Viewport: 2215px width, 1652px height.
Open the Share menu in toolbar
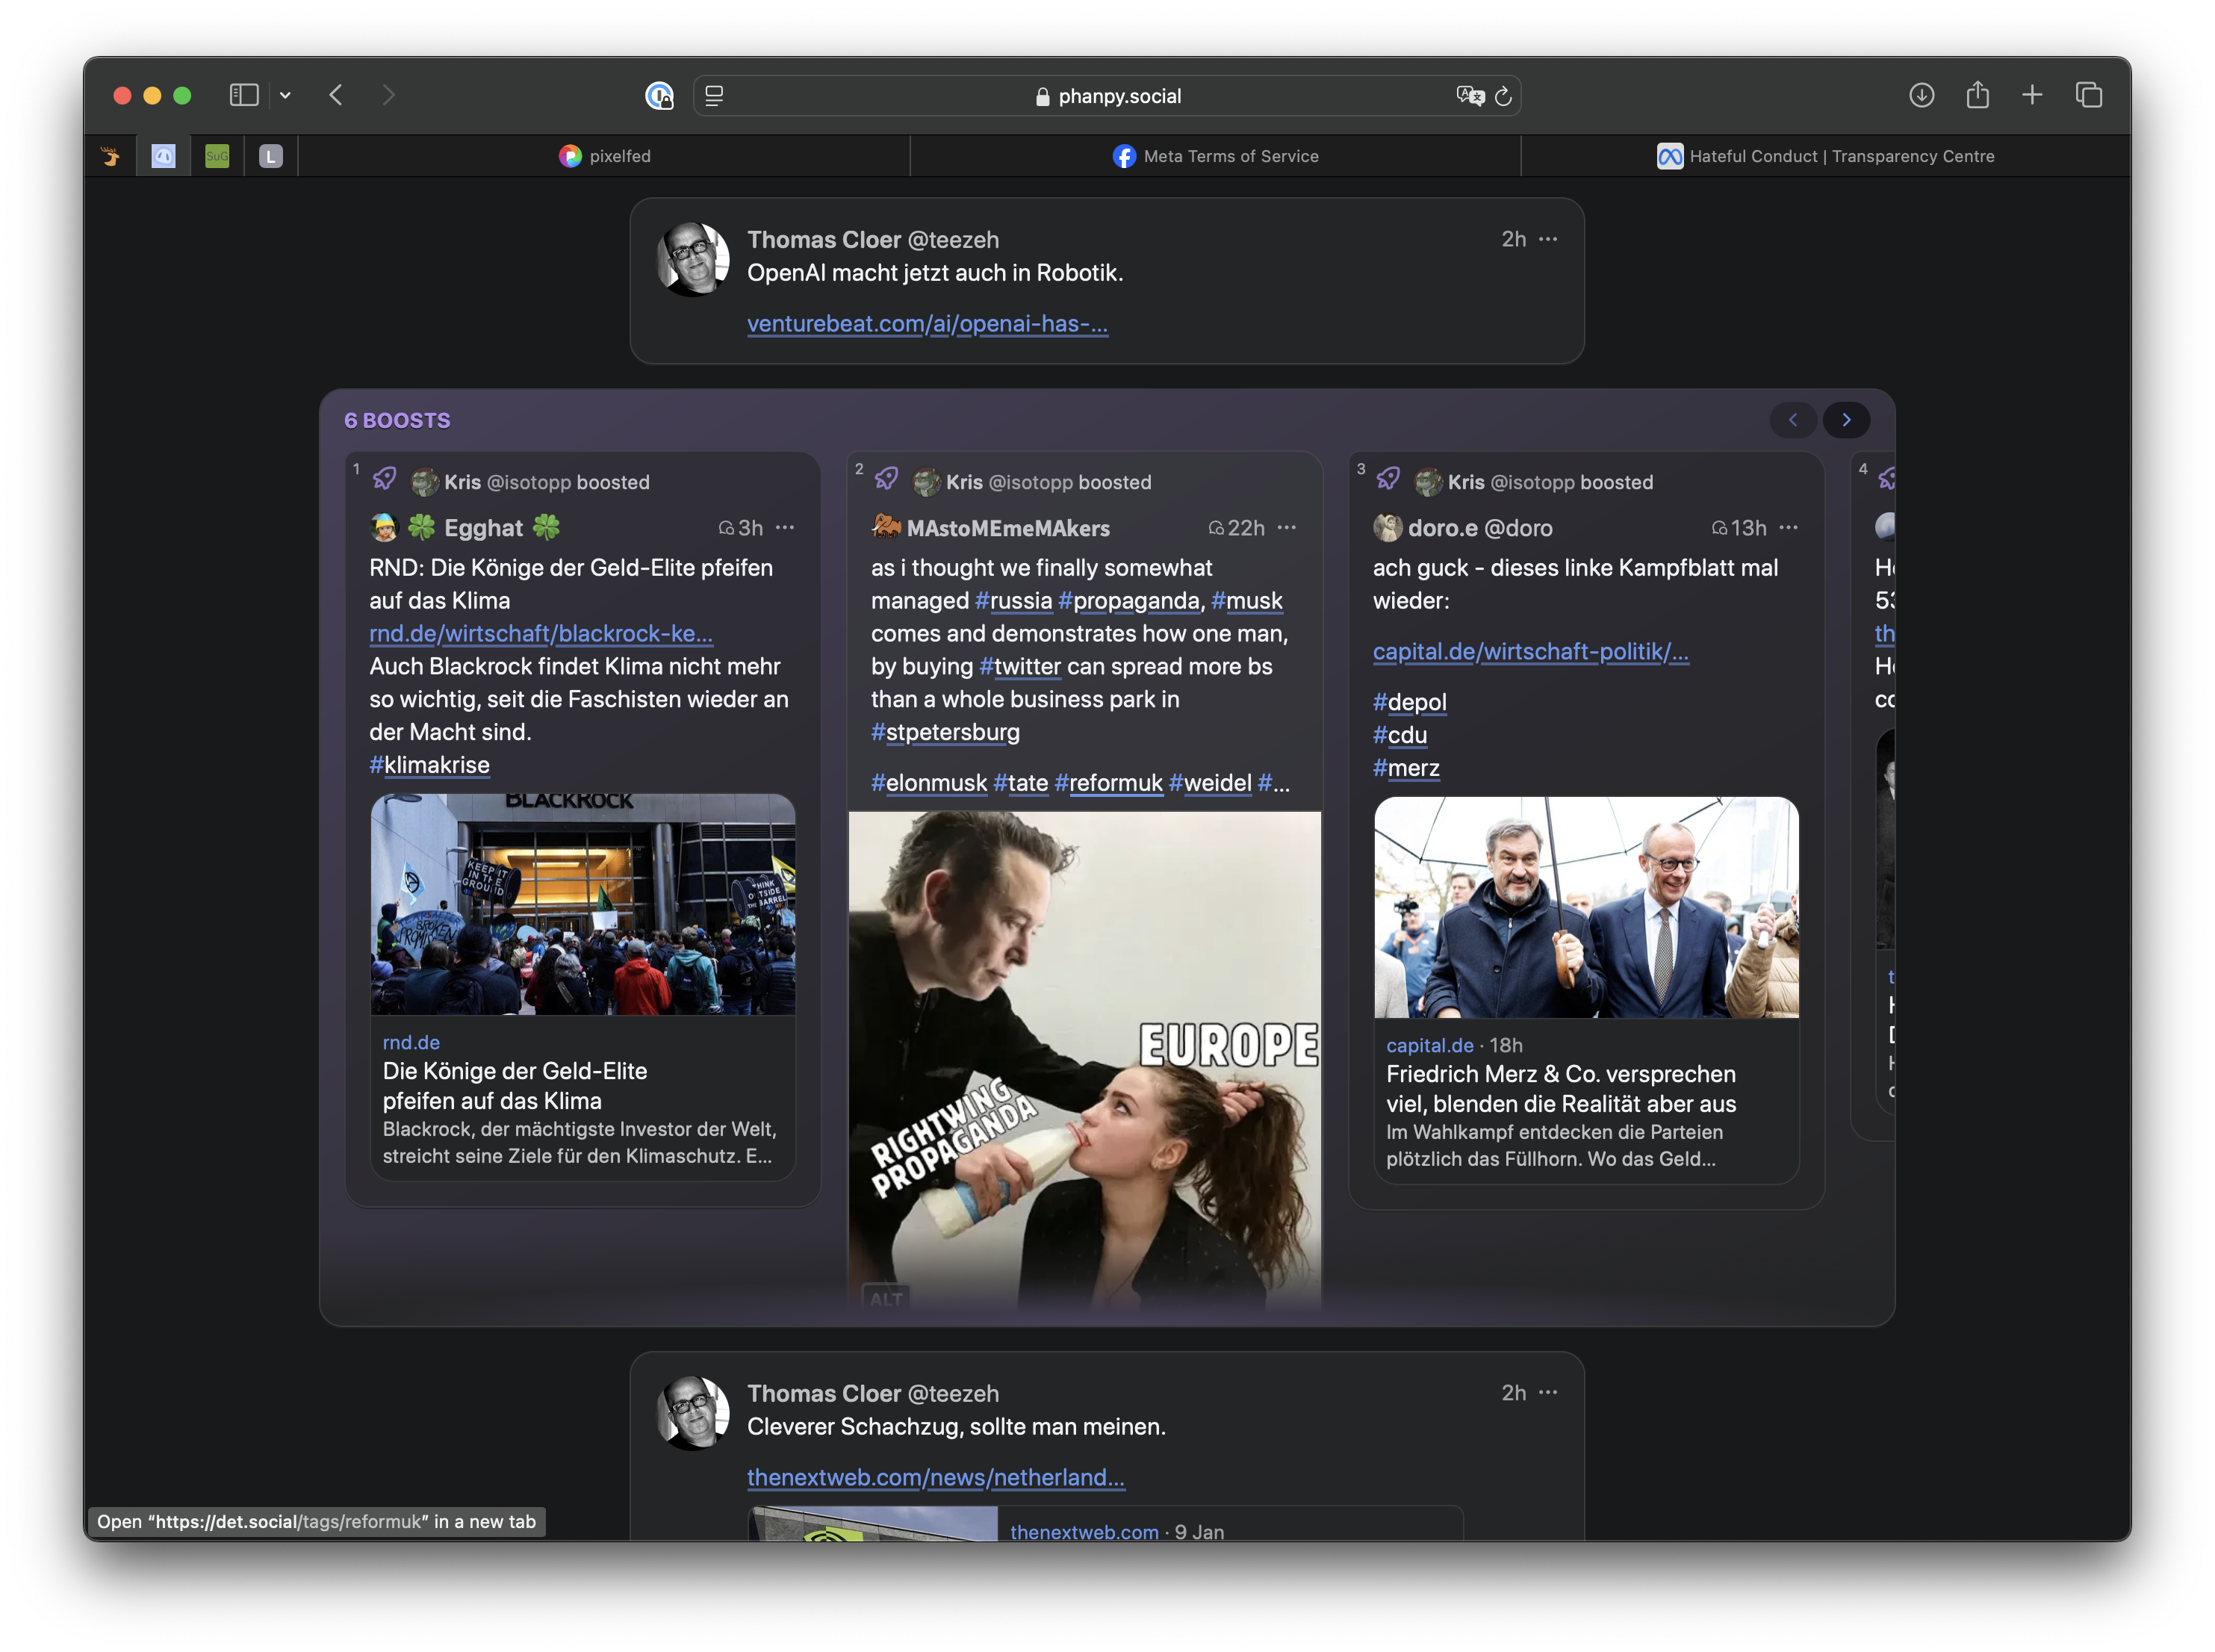pos(1977,95)
